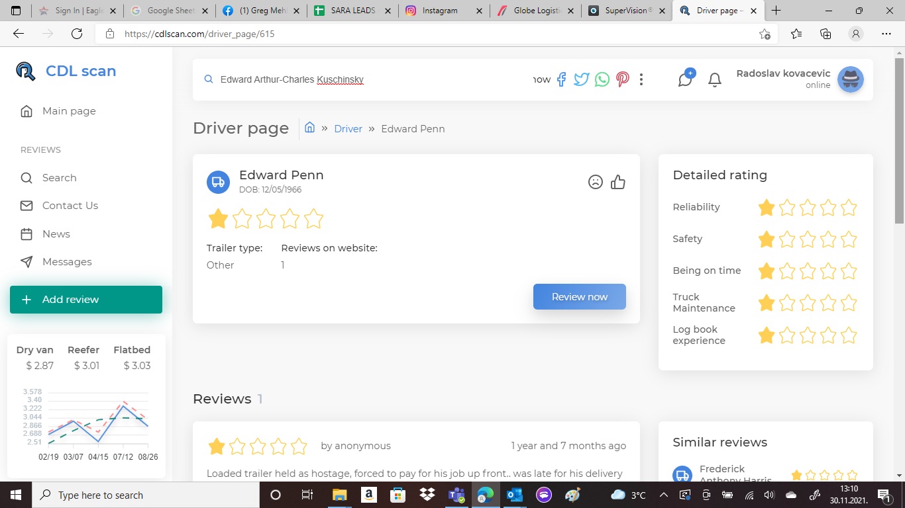Screen dimensions: 905x508
Task: Click the Driver breadcrumb link
Action: [348, 129]
